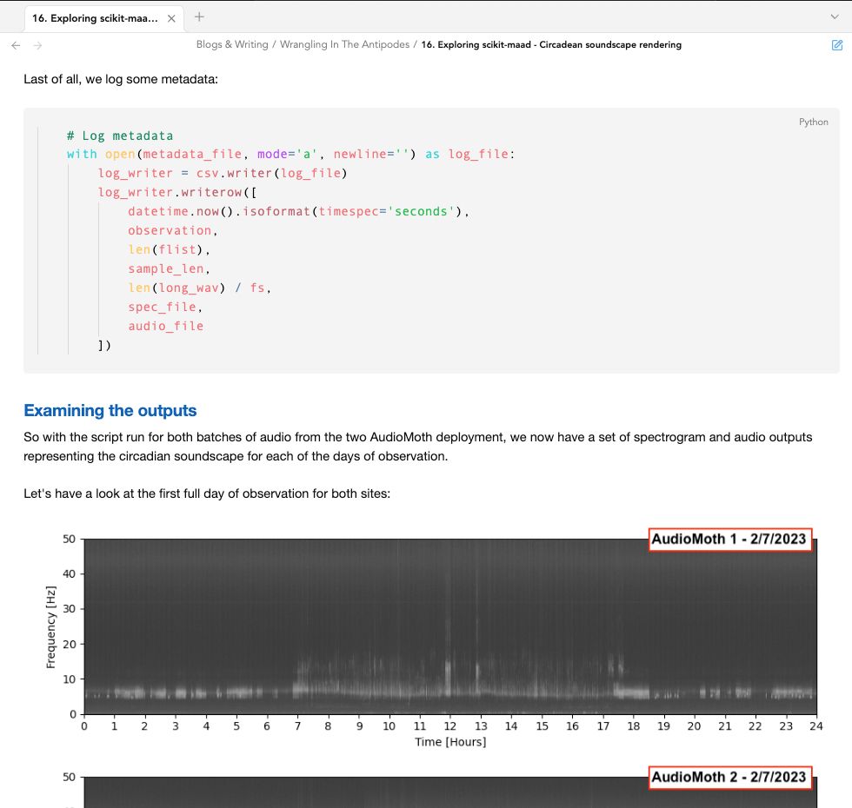Click 'Last of all, we log some metadata:'
Screen dimensions: 852x808
pos(121,79)
